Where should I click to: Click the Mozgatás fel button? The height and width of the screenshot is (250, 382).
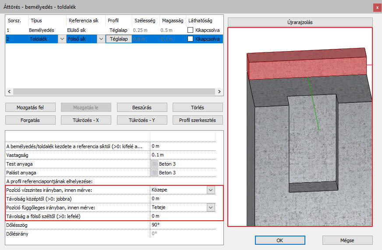click(30, 108)
